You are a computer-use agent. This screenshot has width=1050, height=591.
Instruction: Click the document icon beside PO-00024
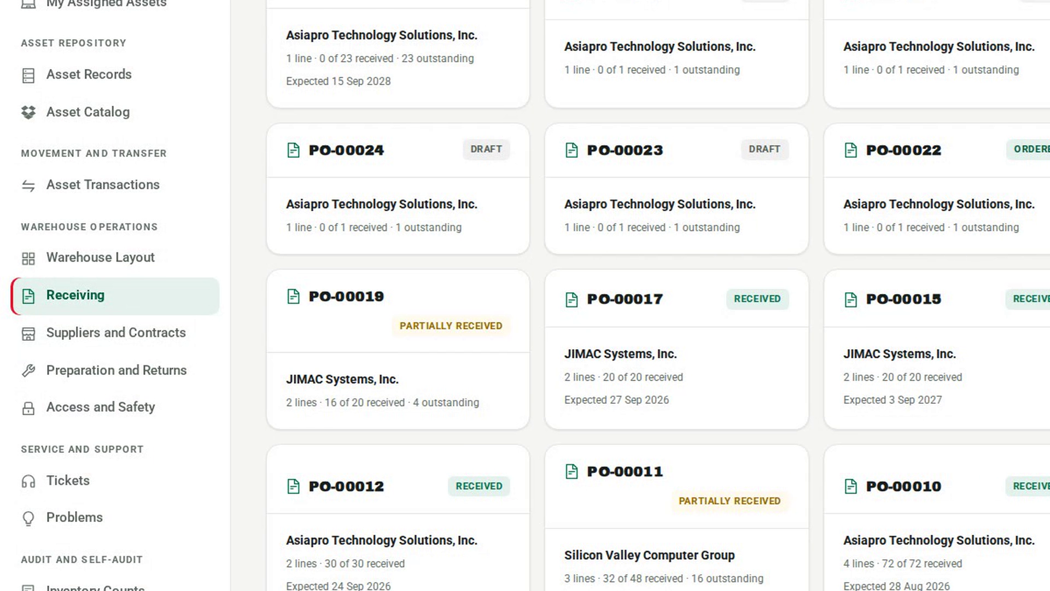[x=294, y=150]
